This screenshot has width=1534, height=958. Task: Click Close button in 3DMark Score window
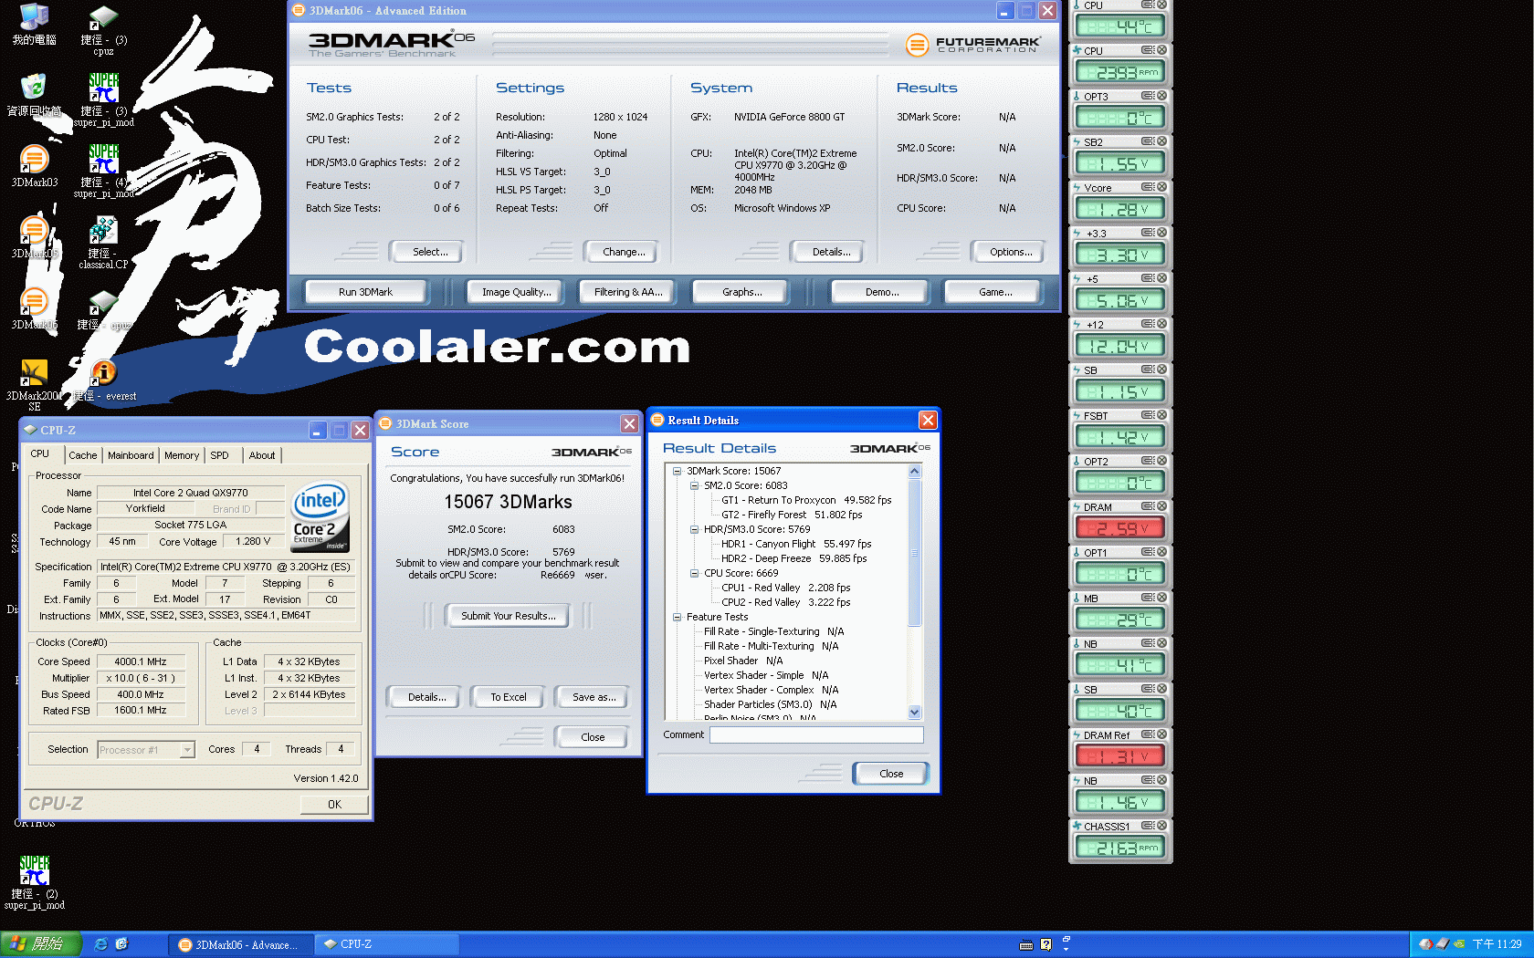(x=593, y=737)
